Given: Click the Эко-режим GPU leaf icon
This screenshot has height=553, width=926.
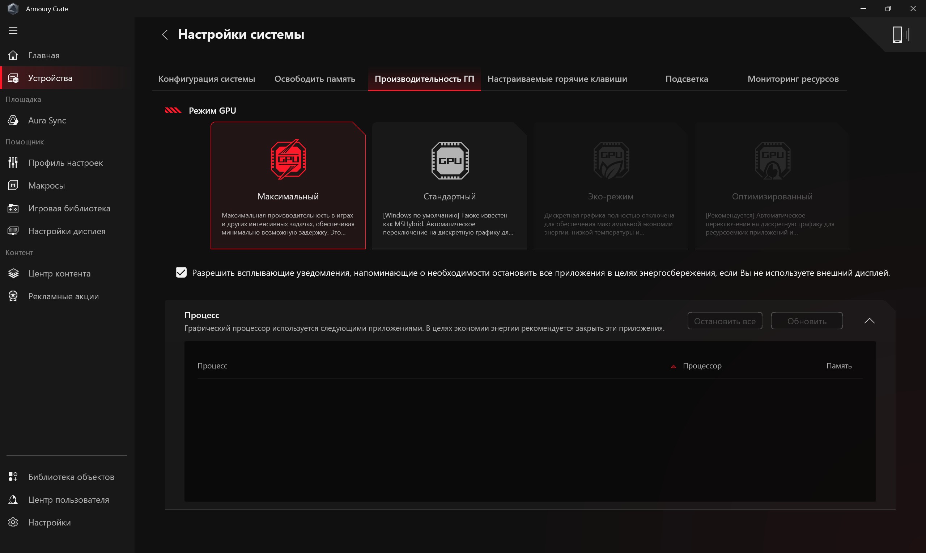Looking at the screenshot, I should [x=611, y=161].
